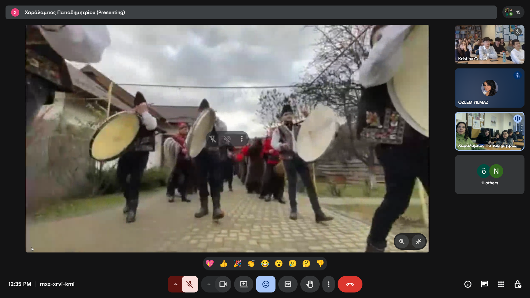Toggle closed captions

[288, 284]
